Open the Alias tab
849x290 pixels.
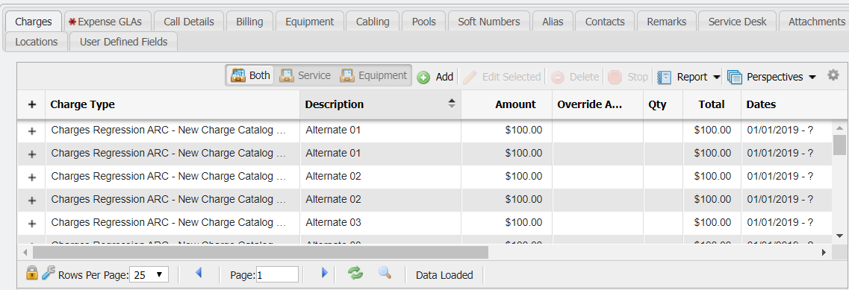point(553,22)
